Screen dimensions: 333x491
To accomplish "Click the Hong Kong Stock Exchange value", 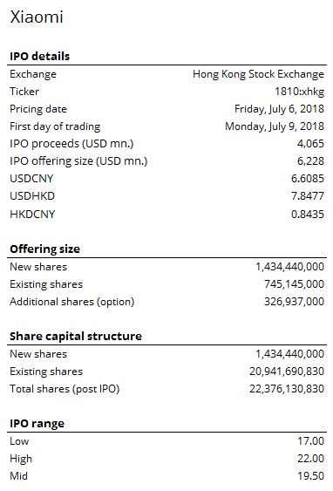I will click(x=258, y=74).
